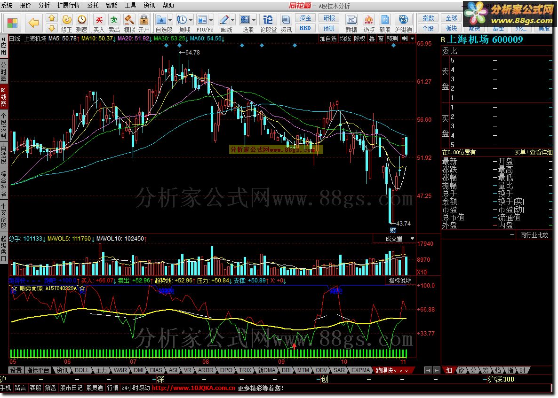Click the colorful home grid icon

click(12, 23)
